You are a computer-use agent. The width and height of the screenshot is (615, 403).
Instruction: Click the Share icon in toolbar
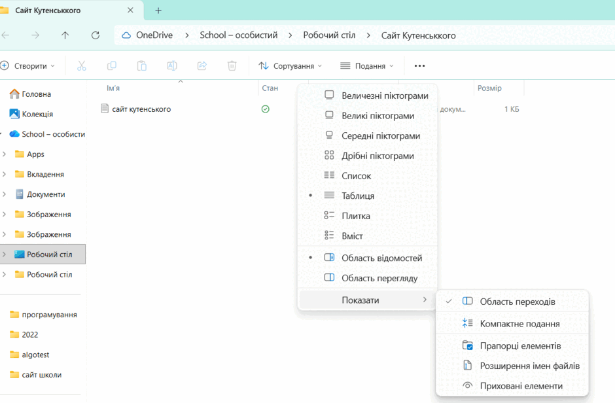point(202,66)
